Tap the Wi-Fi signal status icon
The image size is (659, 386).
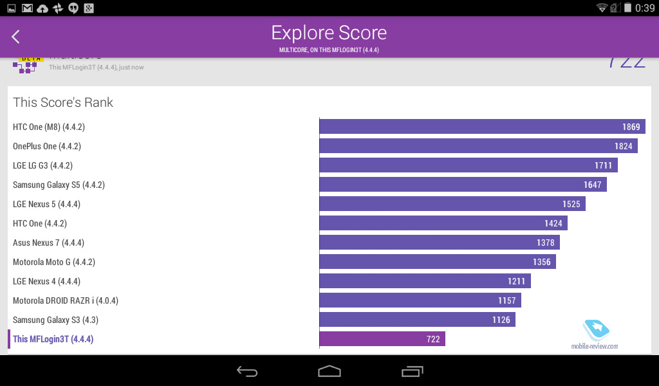point(602,8)
